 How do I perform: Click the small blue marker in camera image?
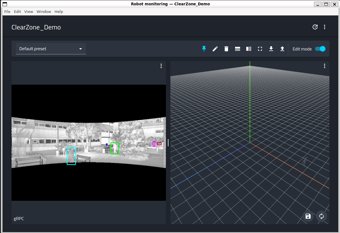[x=107, y=144]
